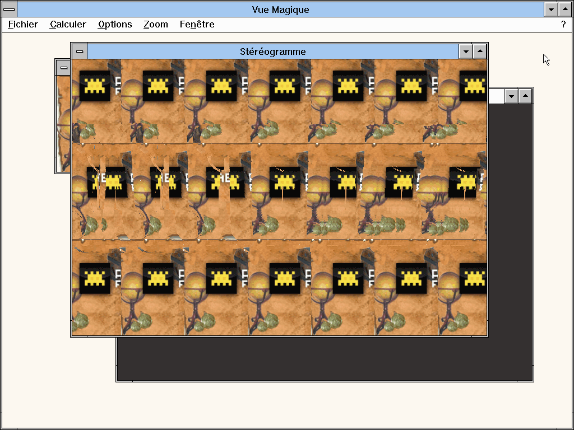Select the Stéréogramme title bar
574x430 pixels.
[273, 52]
